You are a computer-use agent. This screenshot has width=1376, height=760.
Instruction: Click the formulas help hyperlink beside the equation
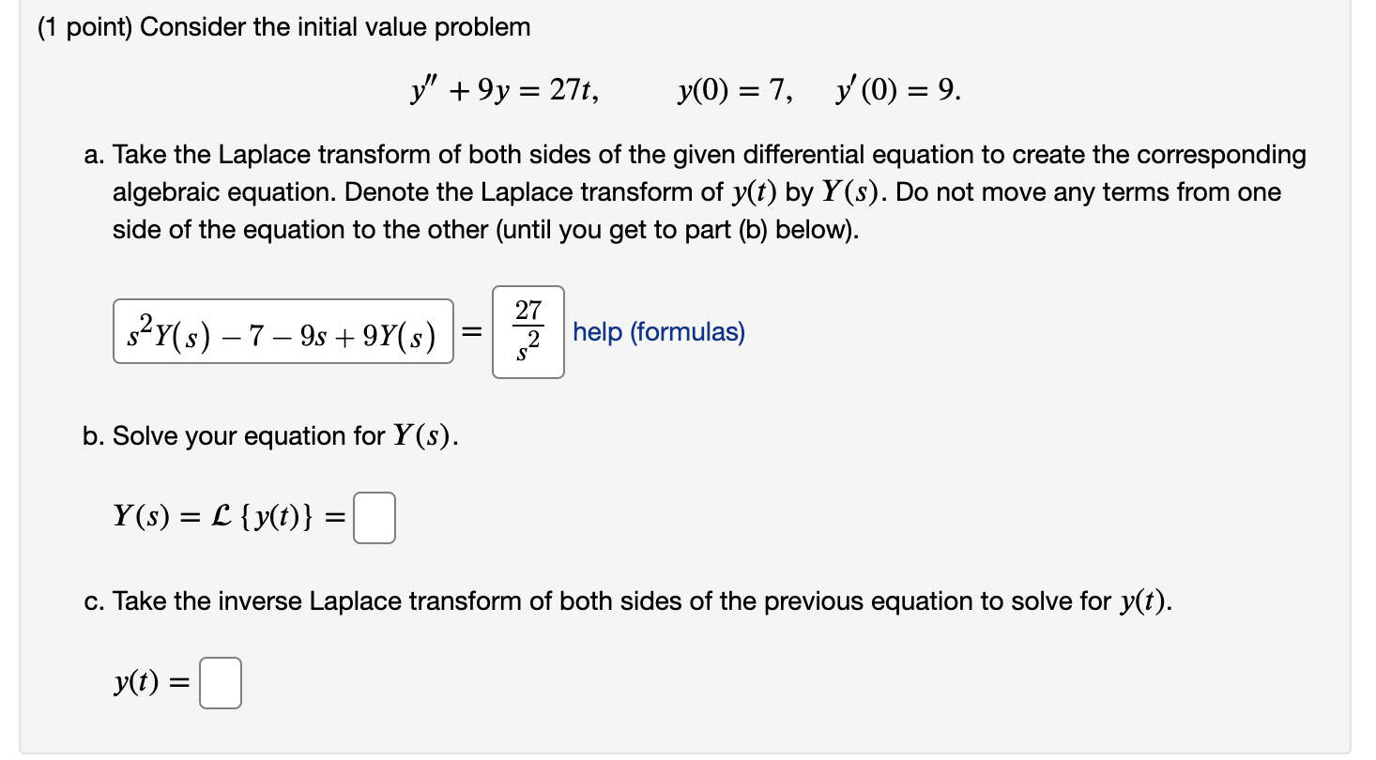click(660, 331)
